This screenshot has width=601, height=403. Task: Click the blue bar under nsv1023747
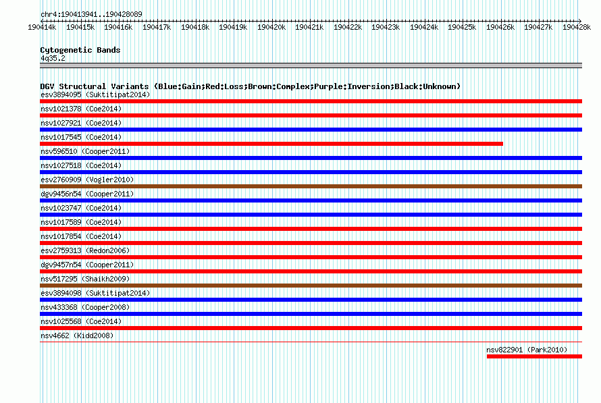(x=311, y=215)
